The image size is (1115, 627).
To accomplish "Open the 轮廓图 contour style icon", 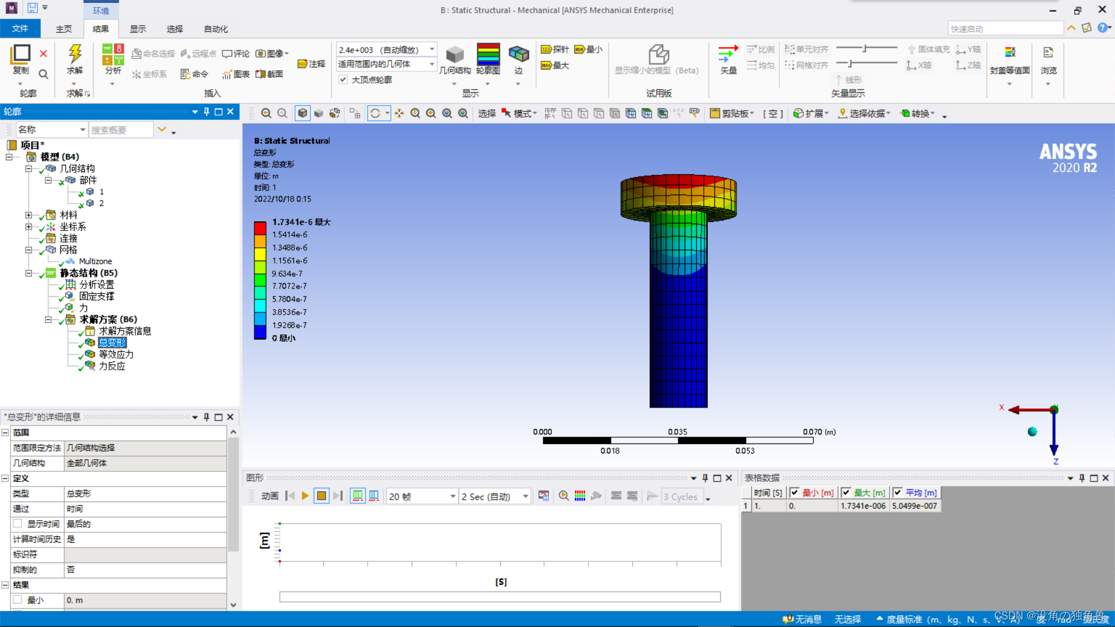I will tap(488, 56).
